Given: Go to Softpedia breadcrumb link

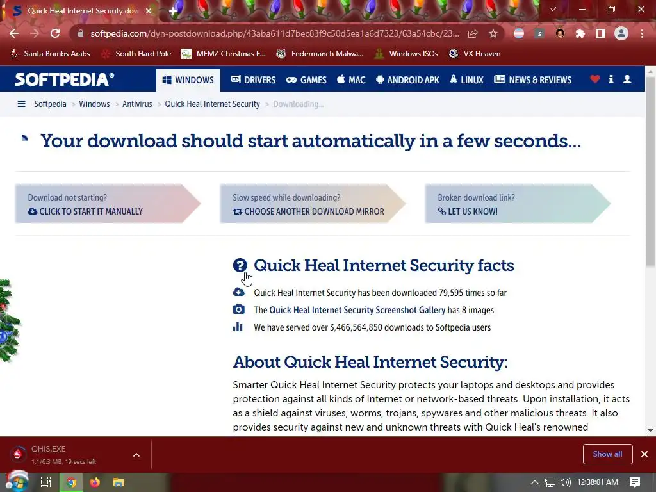Looking at the screenshot, I should click(x=50, y=104).
